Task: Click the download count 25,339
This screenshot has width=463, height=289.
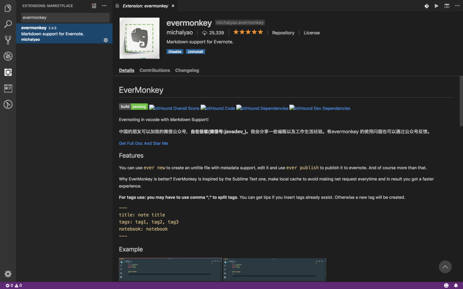Action: point(213,33)
